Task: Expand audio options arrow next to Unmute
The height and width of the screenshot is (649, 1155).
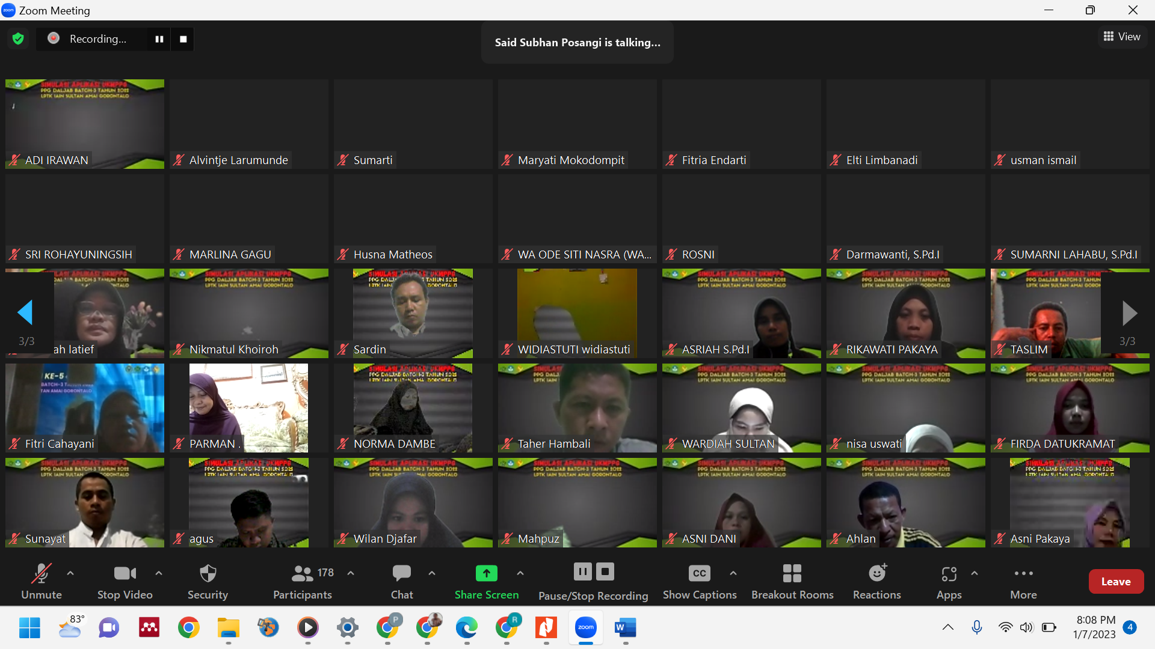Action: pyautogui.click(x=70, y=573)
